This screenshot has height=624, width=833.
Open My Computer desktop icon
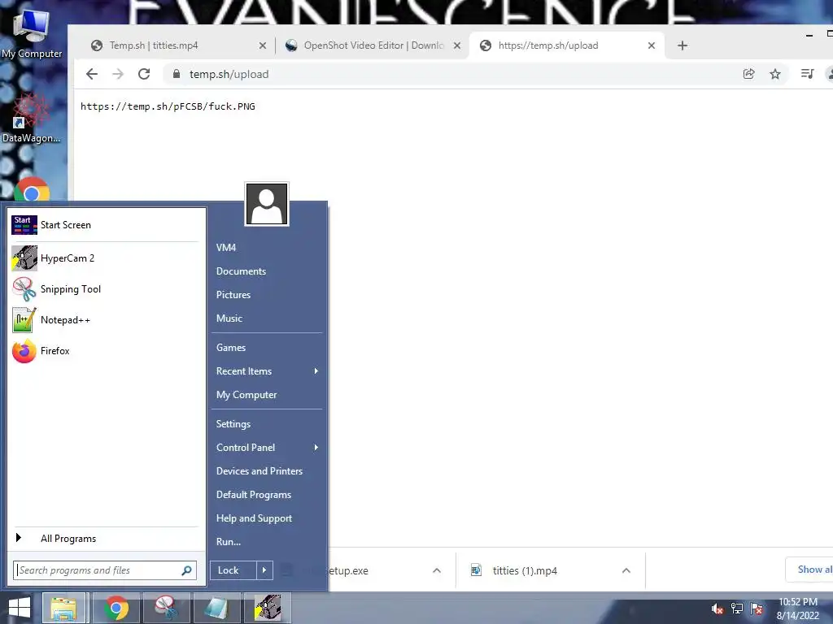[32, 34]
